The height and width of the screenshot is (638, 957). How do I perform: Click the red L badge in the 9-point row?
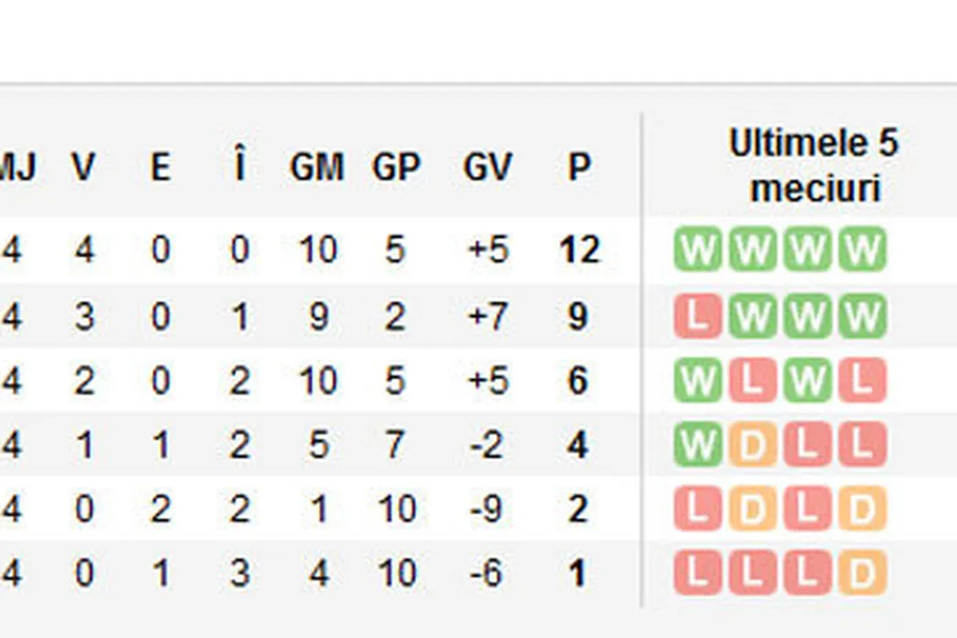[x=697, y=316]
